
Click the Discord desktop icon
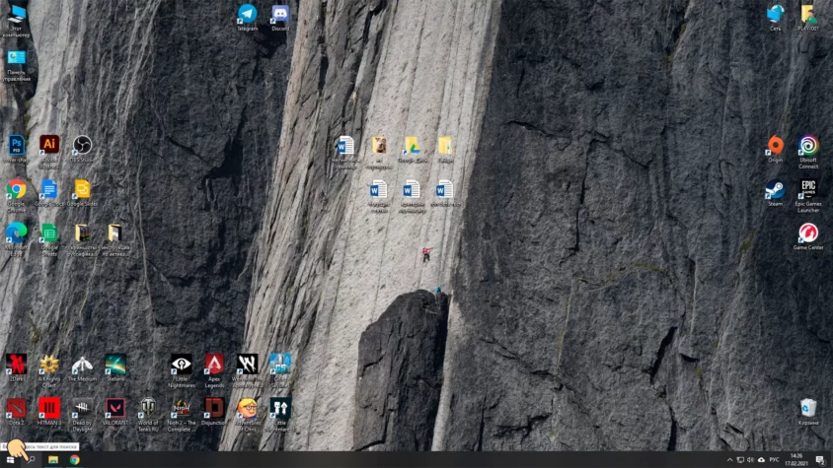(280, 15)
